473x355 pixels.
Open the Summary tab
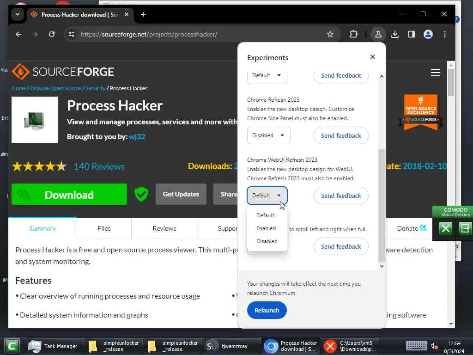click(42, 228)
